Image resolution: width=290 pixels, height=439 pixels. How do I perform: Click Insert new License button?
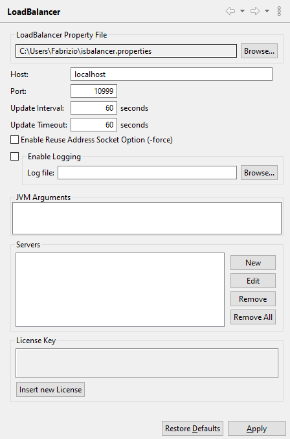50,389
